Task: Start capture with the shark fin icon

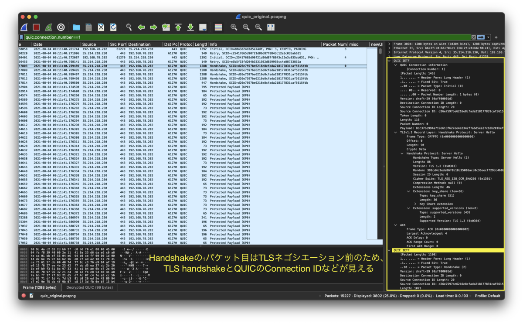Action: click(x=24, y=27)
